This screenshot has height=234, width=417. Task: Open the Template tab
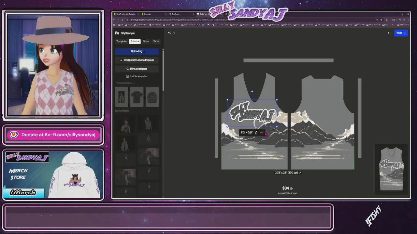pyautogui.click(x=121, y=41)
